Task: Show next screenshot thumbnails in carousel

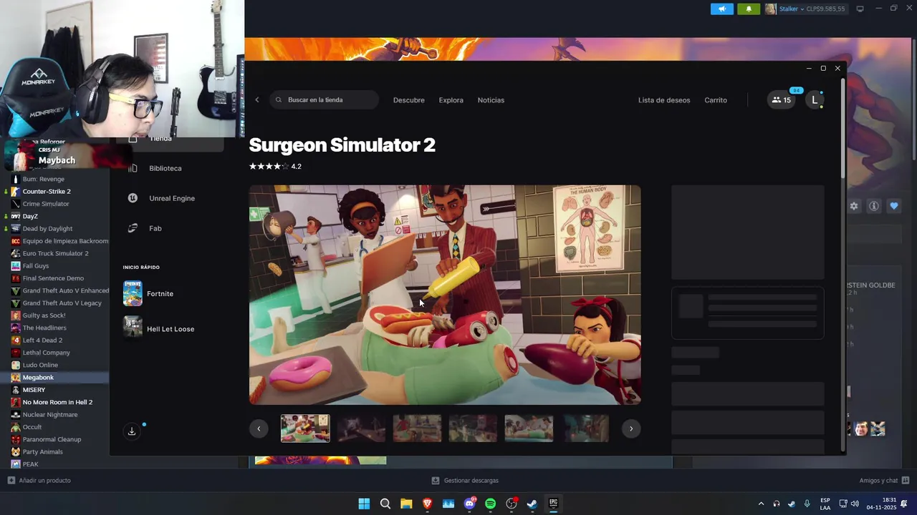Action: (631, 428)
